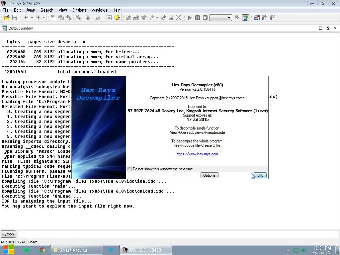Open the Windows Start button
This screenshot has width=340, height=255.
(9, 250)
